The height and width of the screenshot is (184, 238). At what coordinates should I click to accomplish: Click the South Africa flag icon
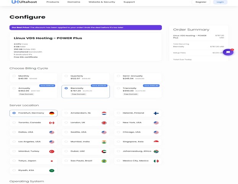pyautogui.click(x=156, y=152)
